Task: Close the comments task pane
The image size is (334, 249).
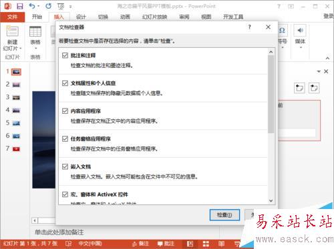Action: pos(326,71)
